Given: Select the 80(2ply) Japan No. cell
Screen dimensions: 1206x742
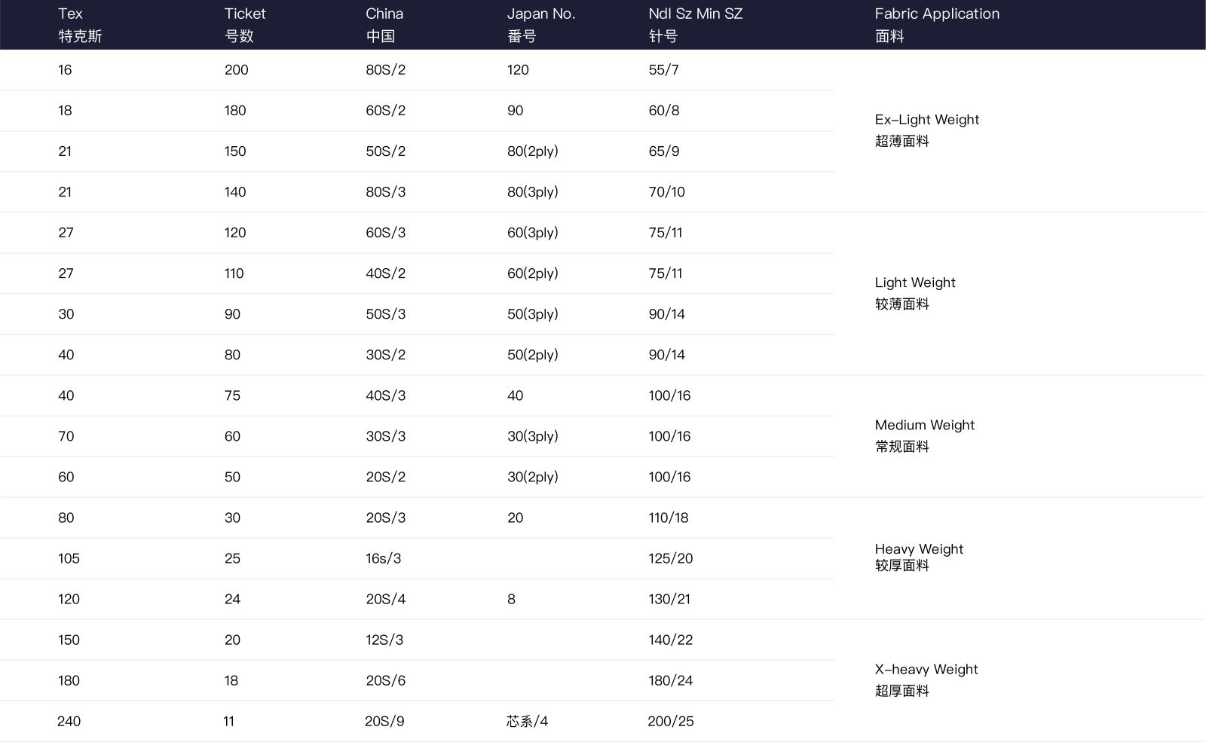Looking at the screenshot, I should click(532, 151).
